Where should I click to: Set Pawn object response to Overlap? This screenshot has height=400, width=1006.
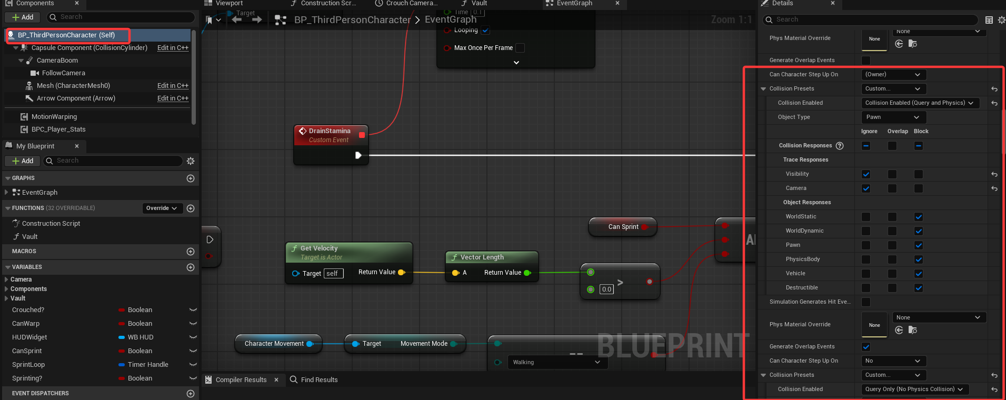892,245
